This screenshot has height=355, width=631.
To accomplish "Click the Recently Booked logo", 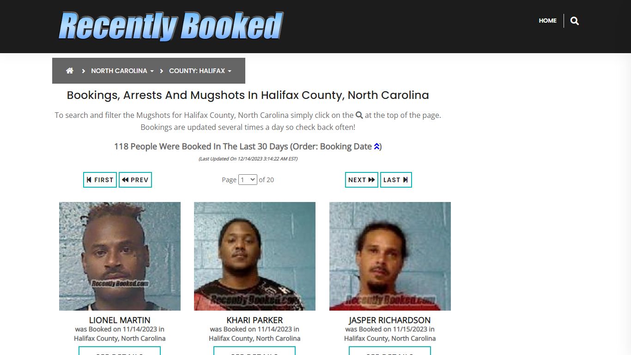I will [x=170, y=26].
